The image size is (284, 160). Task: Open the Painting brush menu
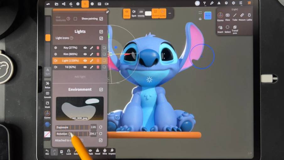(x=212, y=3)
